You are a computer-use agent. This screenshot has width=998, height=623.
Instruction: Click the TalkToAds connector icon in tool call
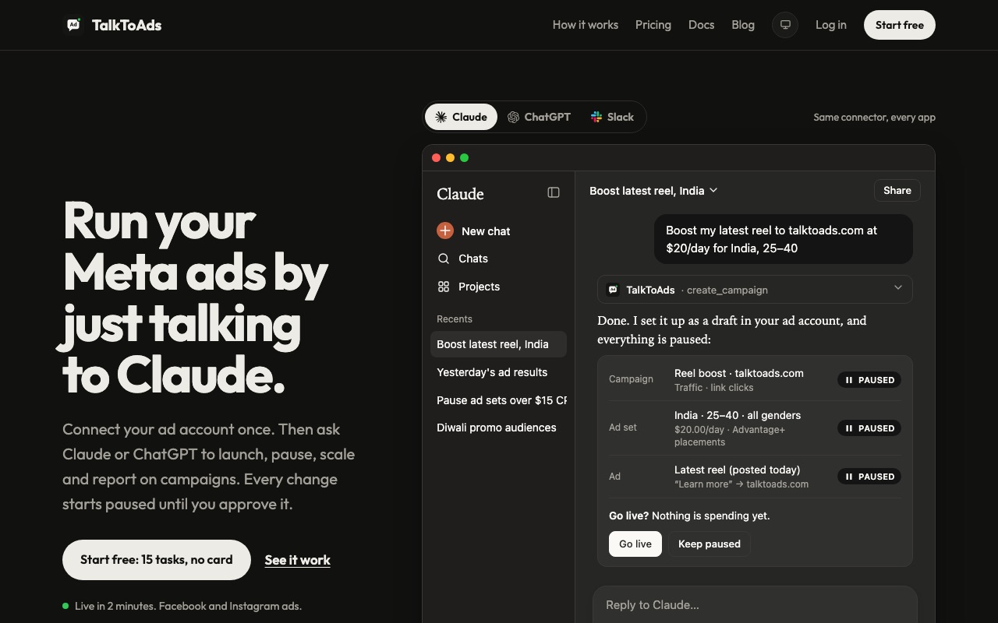pos(613,290)
